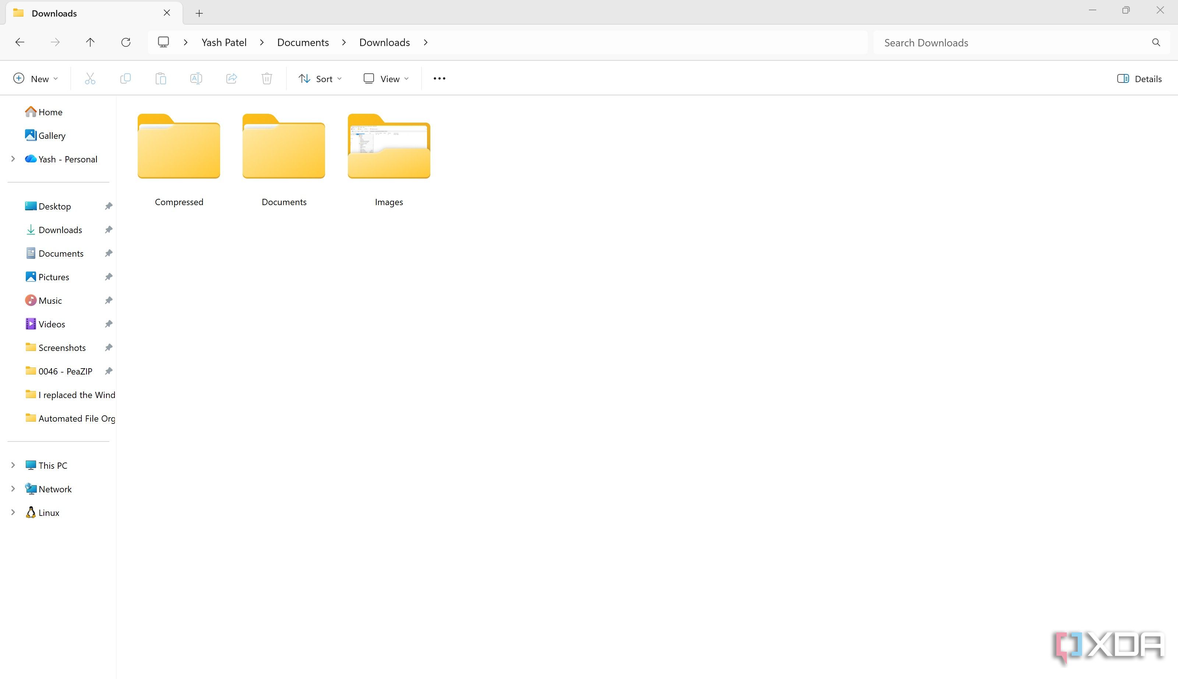Close the Downloads tab
Image resolution: width=1178 pixels, height=679 pixels.
click(x=167, y=13)
